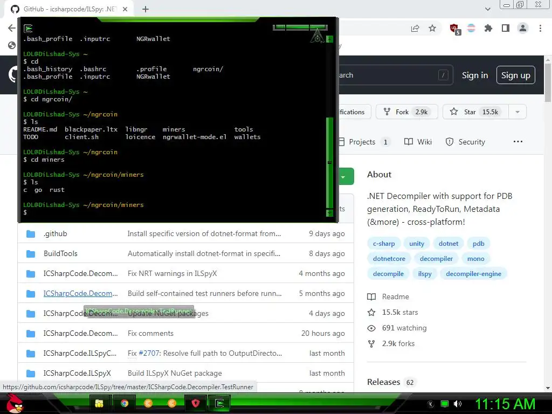Fork the ILSpy repository
This screenshot has height=414, width=552.
(406, 112)
